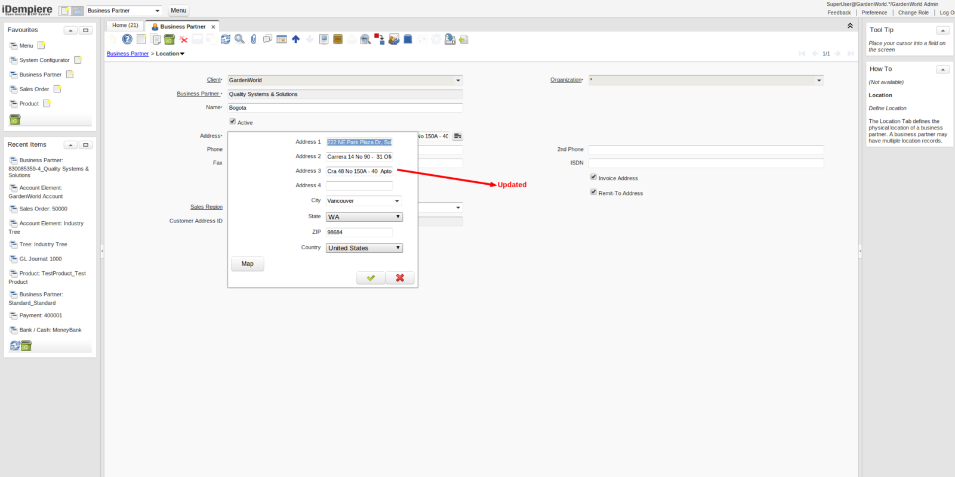Toggle the Invoice Address checkbox
Viewport: 955px width, 477px height.
tap(593, 177)
